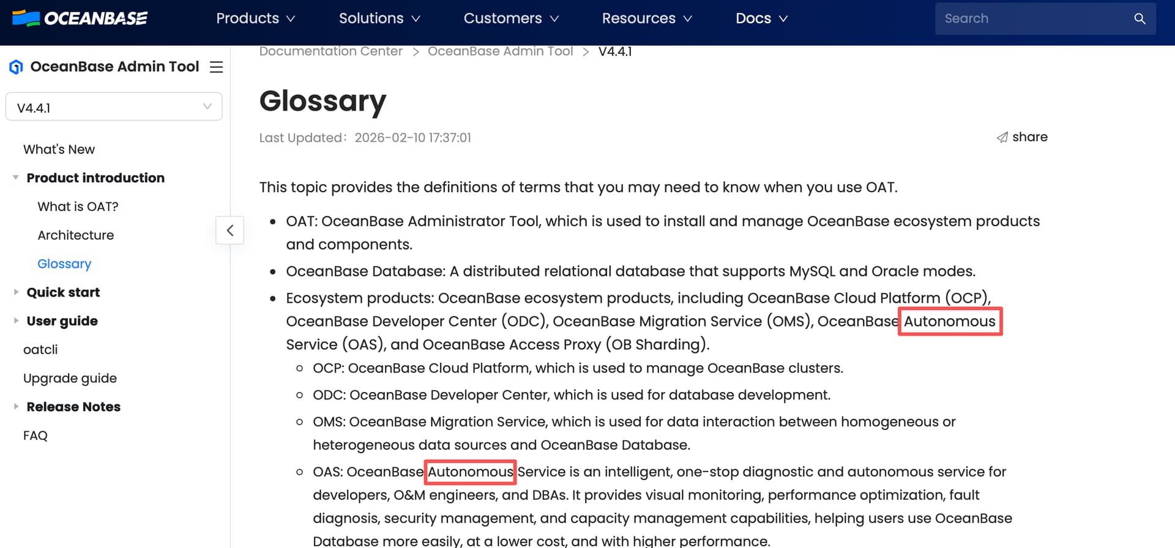Select What is OAT? in sidebar
1175x548 pixels.
coord(78,207)
